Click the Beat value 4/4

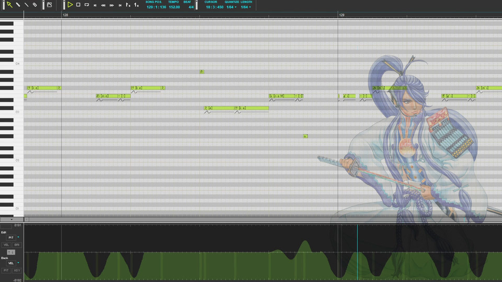click(191, 7)
